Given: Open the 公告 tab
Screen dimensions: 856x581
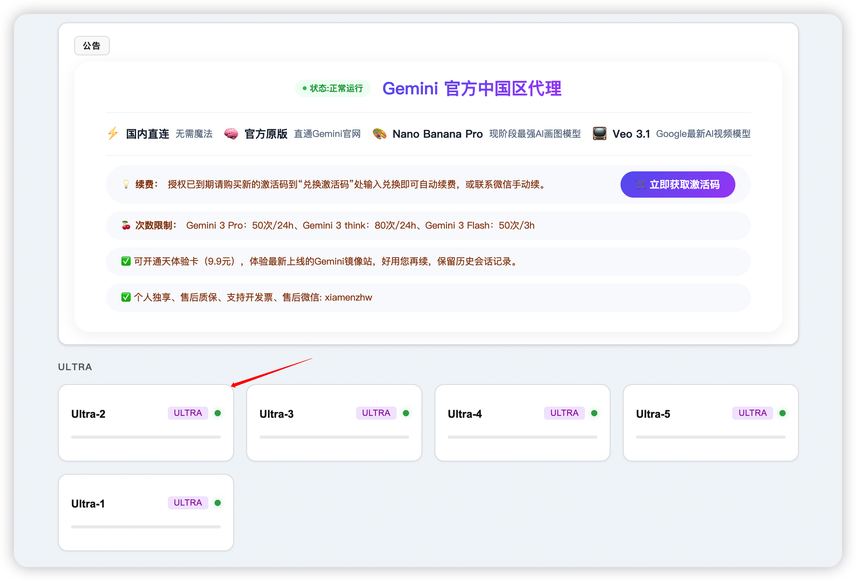Looking at the screenshot, I should 92,46.
